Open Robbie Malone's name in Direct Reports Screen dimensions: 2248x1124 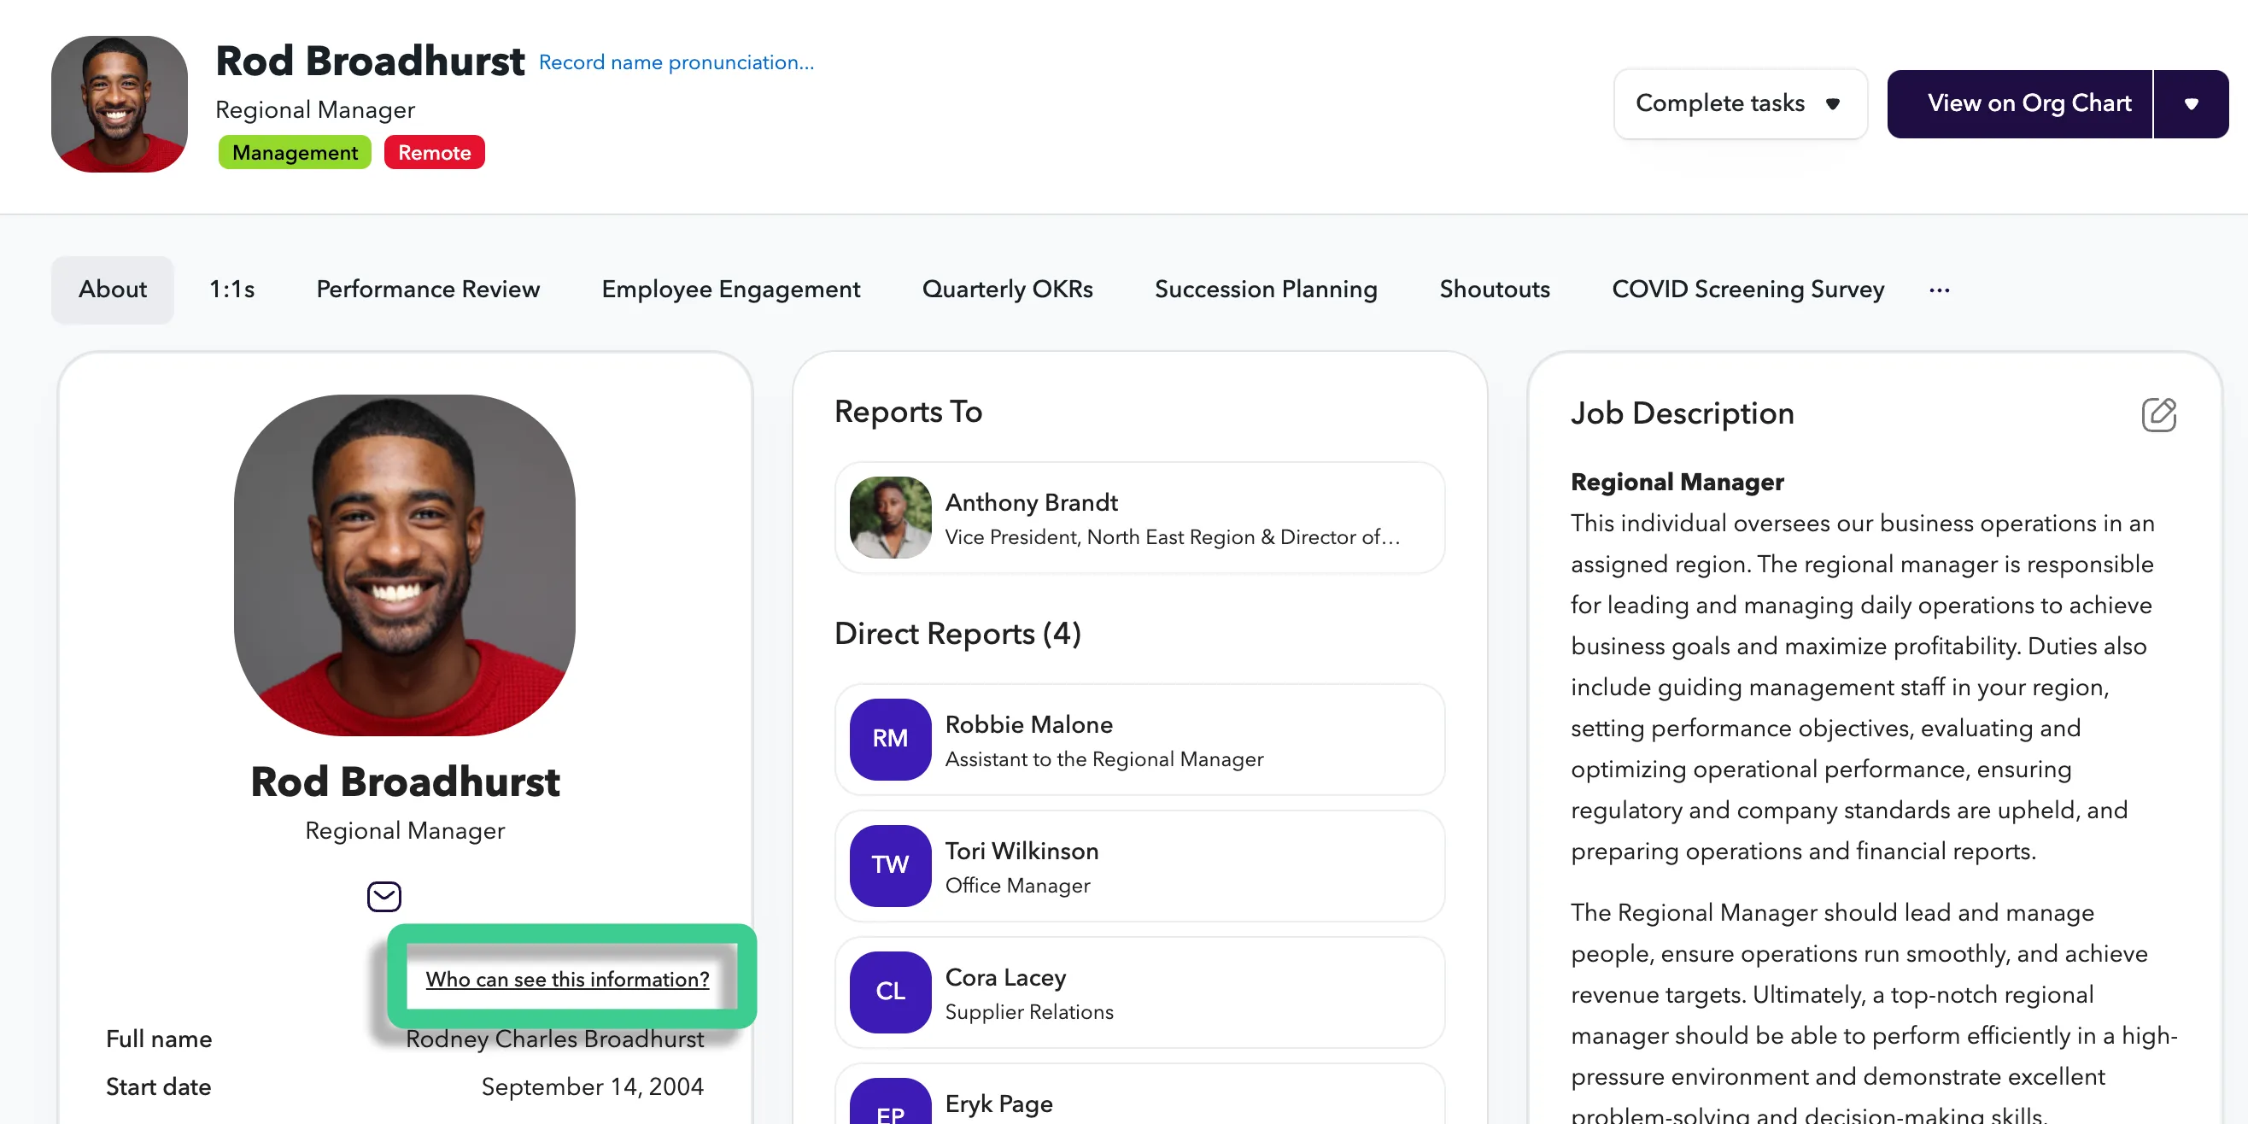[x=1029, y=725]
